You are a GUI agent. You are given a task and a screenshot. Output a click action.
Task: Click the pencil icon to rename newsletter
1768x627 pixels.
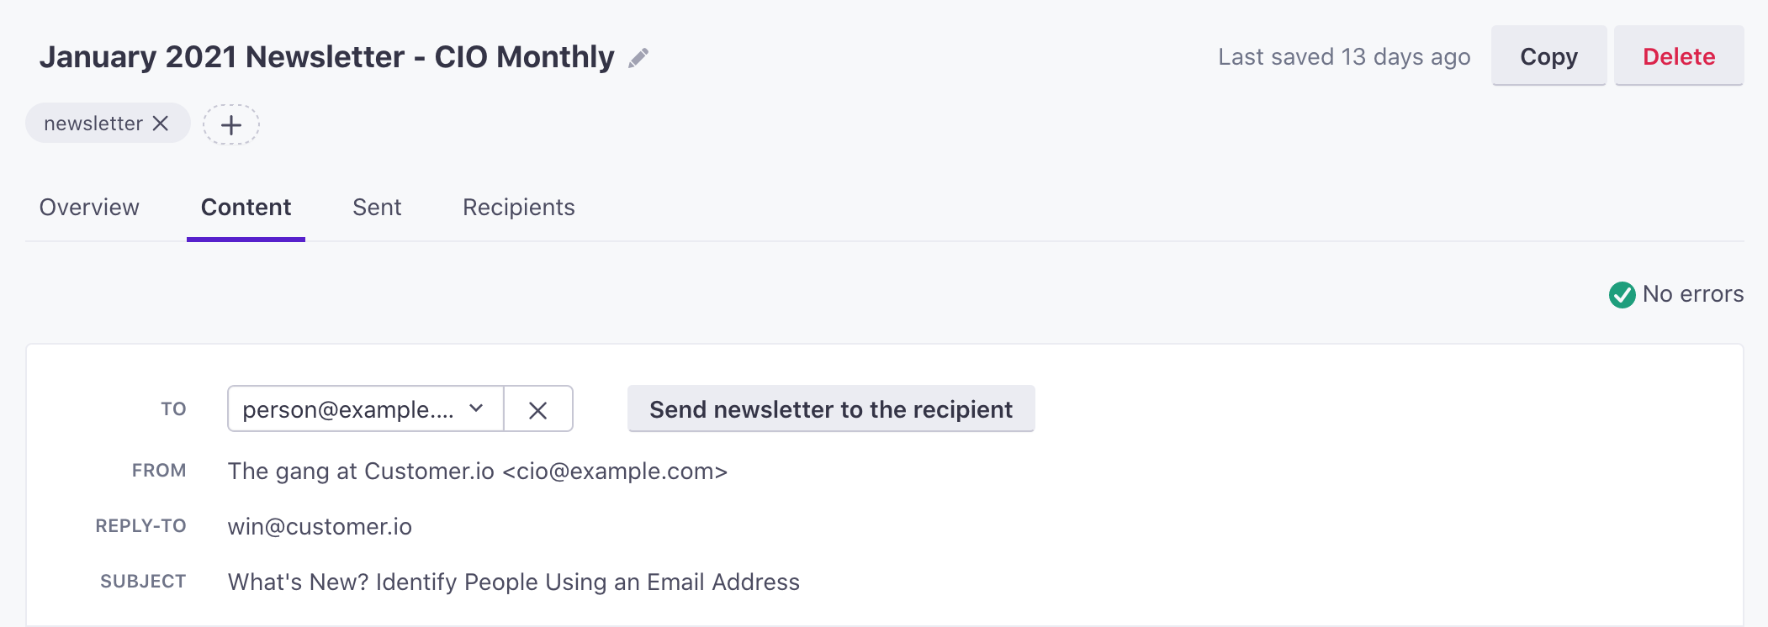638,57
